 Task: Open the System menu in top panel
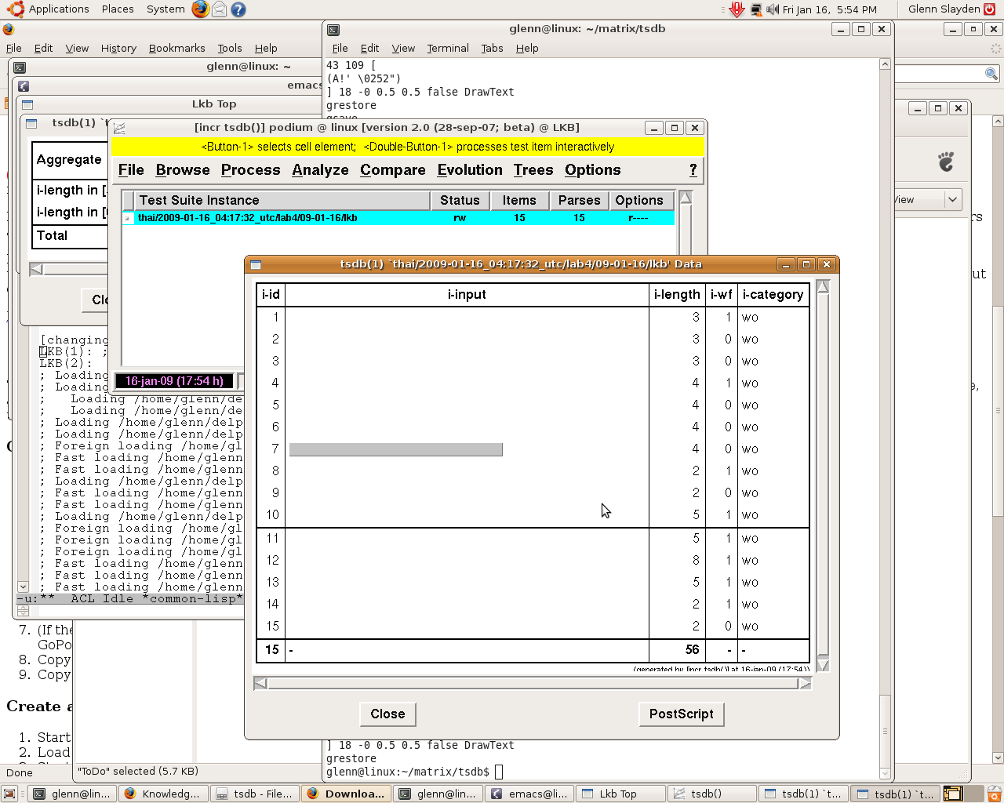point(166,9)
